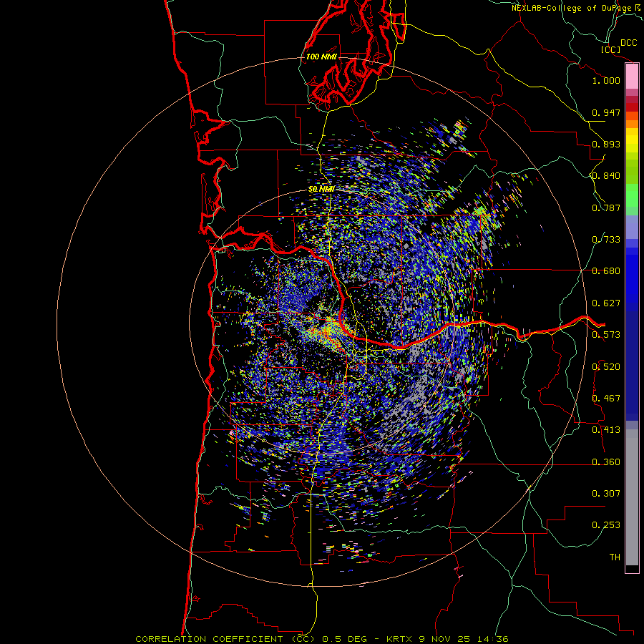Pick the bright green swatch above 0.787
644x644 pixels.
pos(632,195)
